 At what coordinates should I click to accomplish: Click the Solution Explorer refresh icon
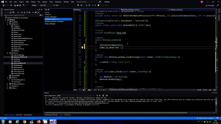click(25, 12)
